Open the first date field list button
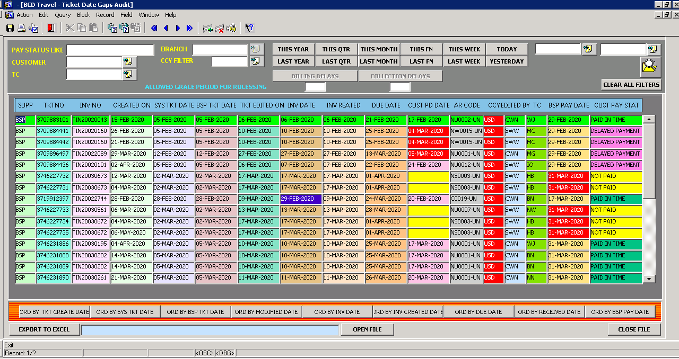The height and width of the screenshot is (359, 679). (x=588, y=49)
